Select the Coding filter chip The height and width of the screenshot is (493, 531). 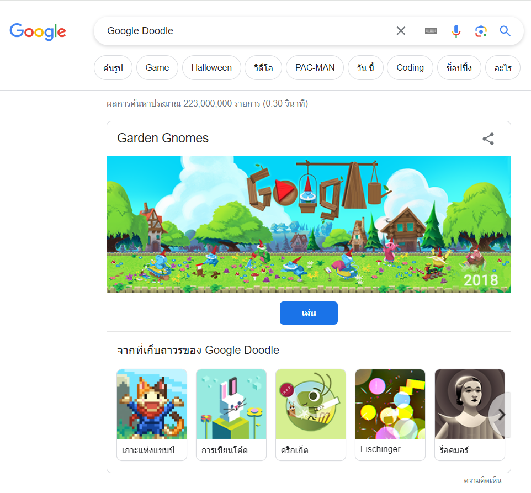410,68
